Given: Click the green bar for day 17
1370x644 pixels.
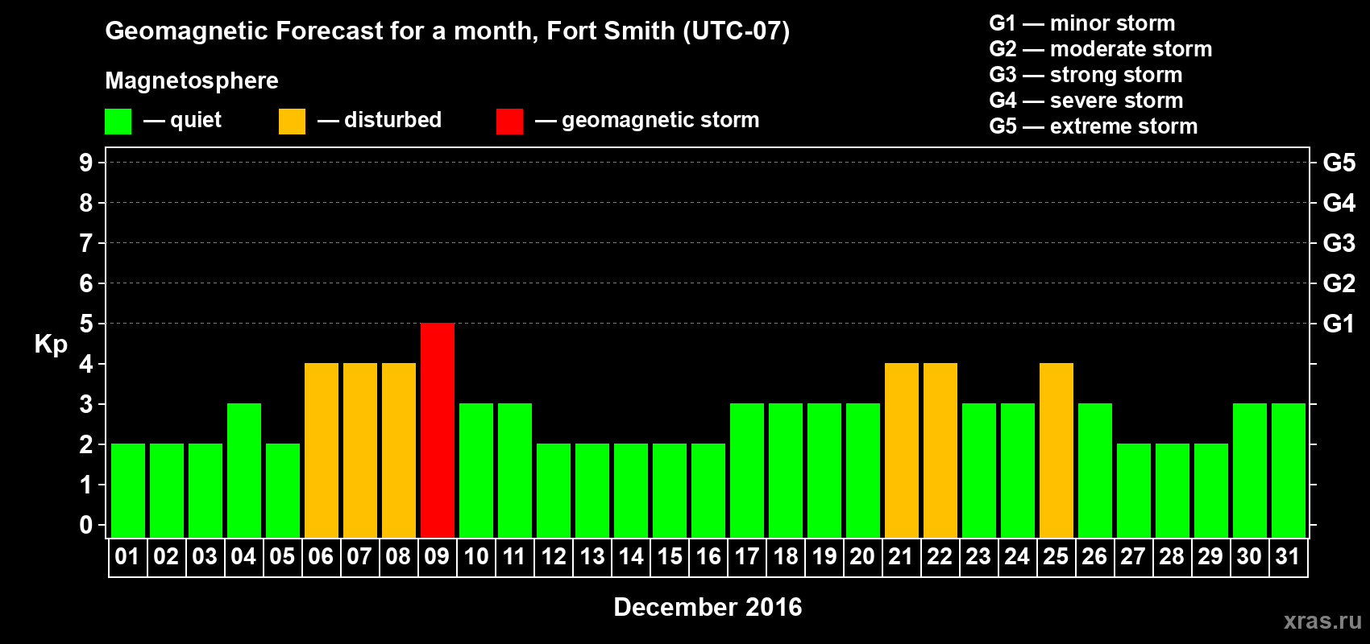Looking at the screenshot, I should [x=747, y=470].
